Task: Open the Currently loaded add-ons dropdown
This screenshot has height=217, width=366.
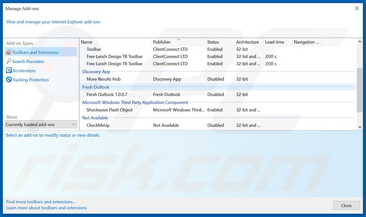Action: pos(41,124)
